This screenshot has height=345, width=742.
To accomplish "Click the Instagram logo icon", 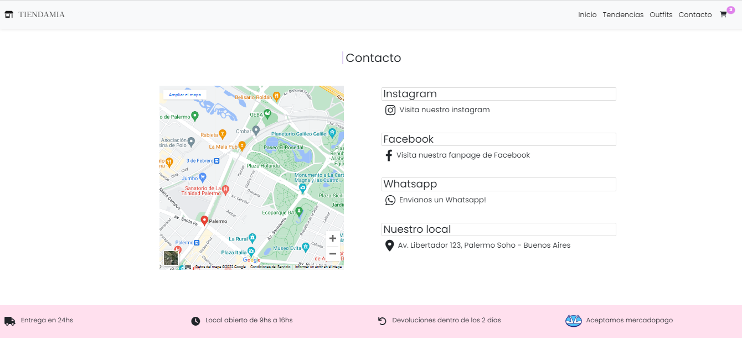I will [x=390, y=110].
